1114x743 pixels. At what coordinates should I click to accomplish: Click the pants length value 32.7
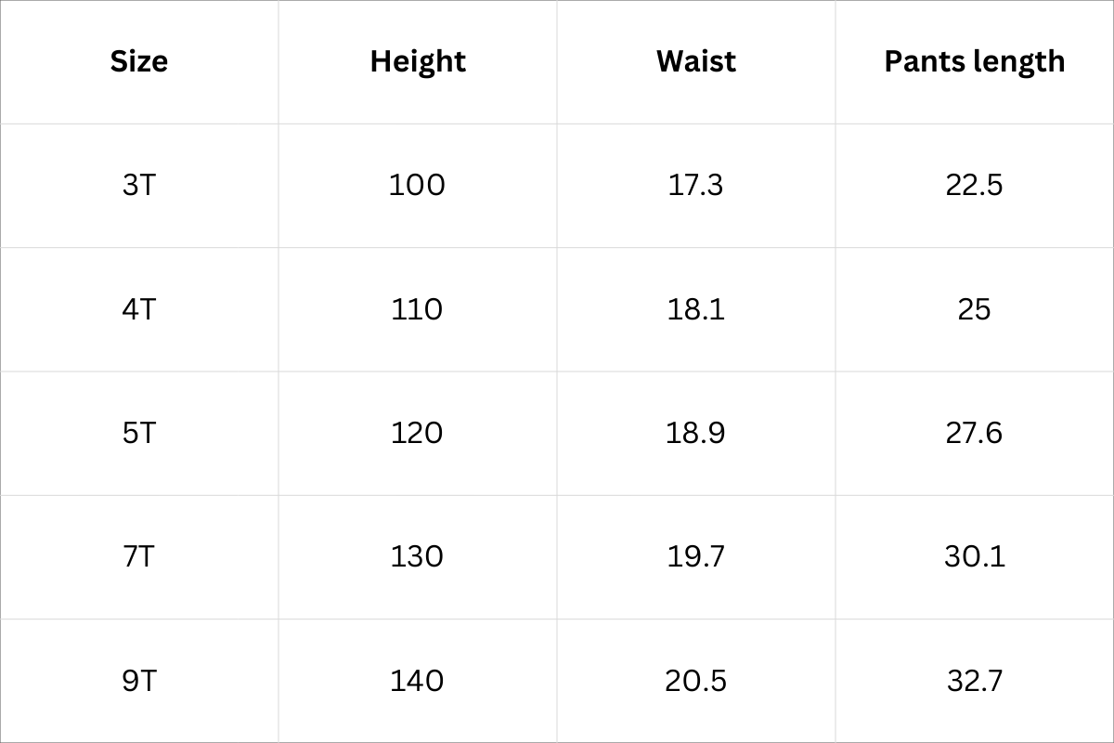[974, 681]
